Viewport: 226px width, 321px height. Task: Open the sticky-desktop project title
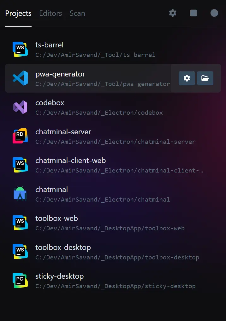pyautogui.click(x=60, y=276)
